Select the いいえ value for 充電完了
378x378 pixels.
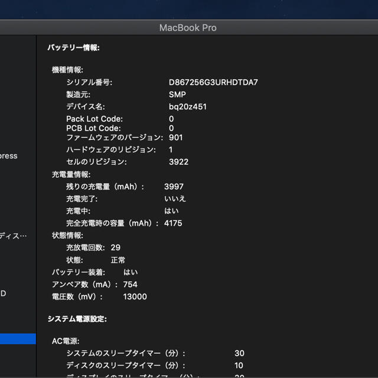[175, 199]
